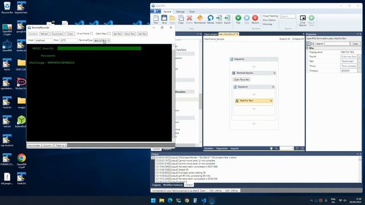Image resolution: width=365 pixels, height=205 pixels.
Task: Click the Clear button in Properties search
Action: point(355,44)
